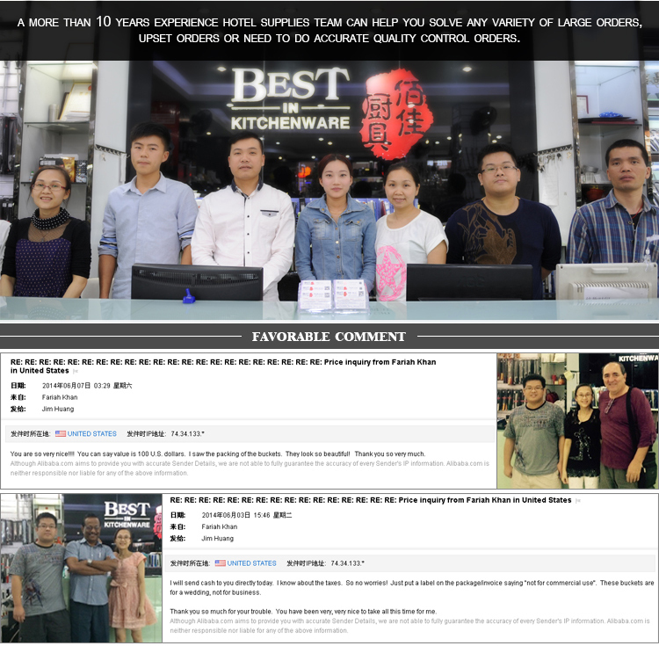The width and height of the screenshot is (659, 646).
Task: Click recipient 'Jim Huang' in the June 3 email
Action: [x=218, y=539]
